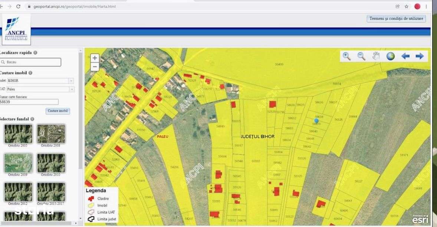Select the Ortofoto 2009 basemap thumbnail

click(18, 163)
